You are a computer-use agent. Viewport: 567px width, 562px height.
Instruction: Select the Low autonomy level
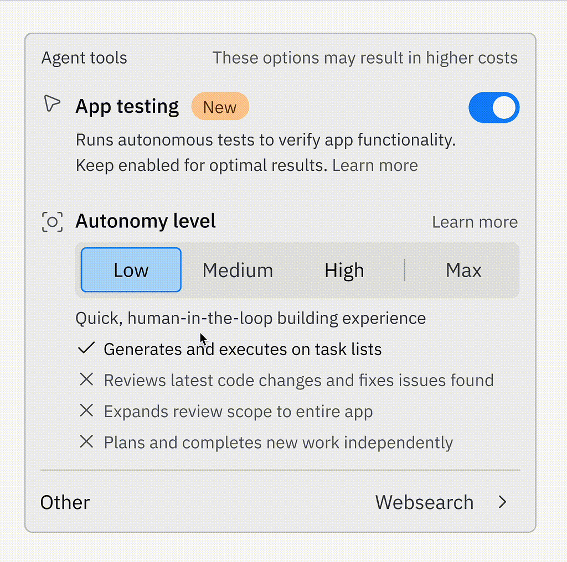pos(131,270)
